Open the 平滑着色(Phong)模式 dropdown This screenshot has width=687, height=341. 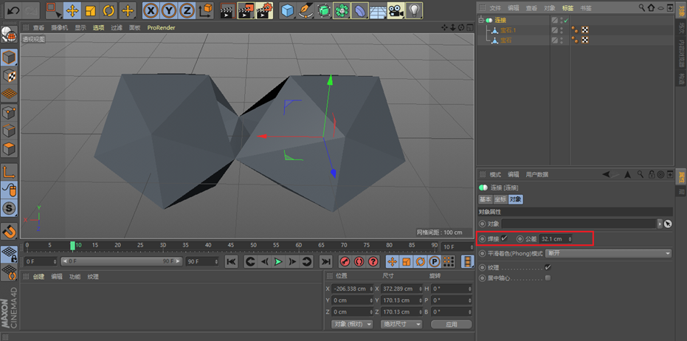coord(609,253)
